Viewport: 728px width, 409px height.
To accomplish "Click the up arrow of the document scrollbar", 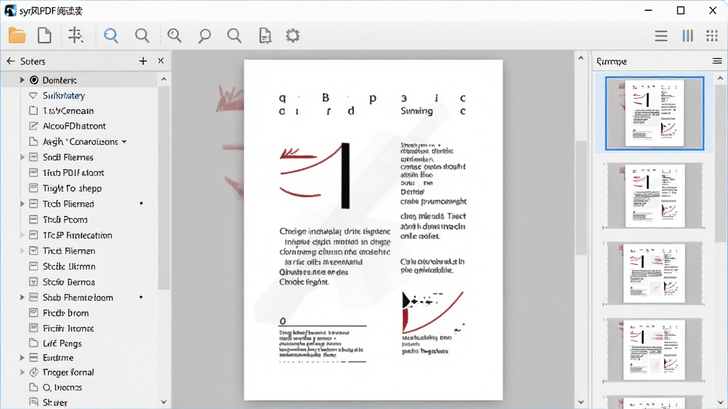I will (x=581, y=58).
